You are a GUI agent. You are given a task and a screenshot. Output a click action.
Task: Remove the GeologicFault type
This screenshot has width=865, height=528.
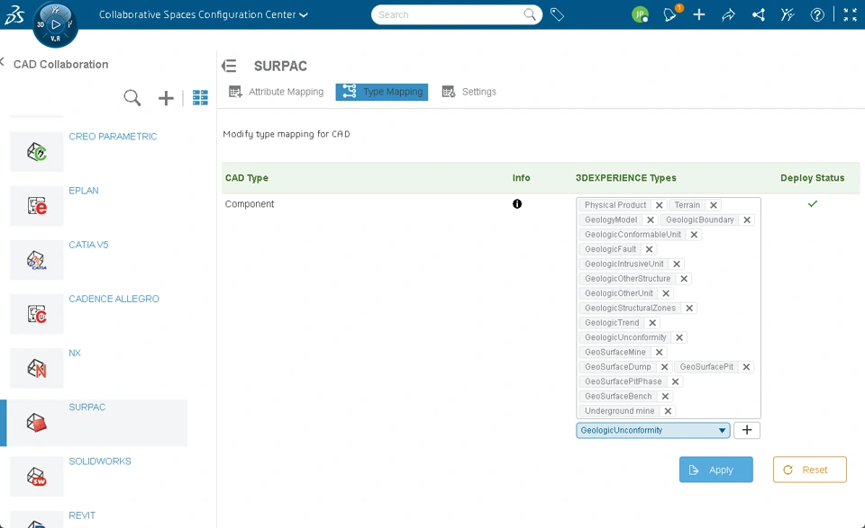(x=650, y=249)
